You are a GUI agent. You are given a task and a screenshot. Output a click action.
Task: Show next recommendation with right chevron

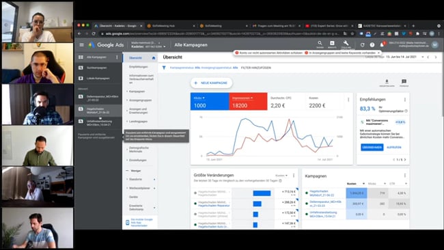pyautogui.click(x=405, y=160)
